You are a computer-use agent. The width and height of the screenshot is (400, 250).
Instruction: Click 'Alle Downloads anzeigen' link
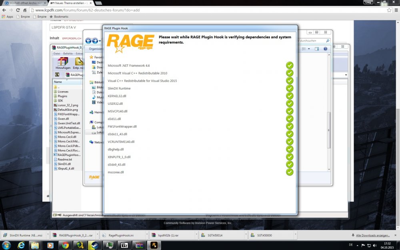[x=373, y=235]
